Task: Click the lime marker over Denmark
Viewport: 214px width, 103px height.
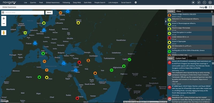Action: tap(44, 23)
